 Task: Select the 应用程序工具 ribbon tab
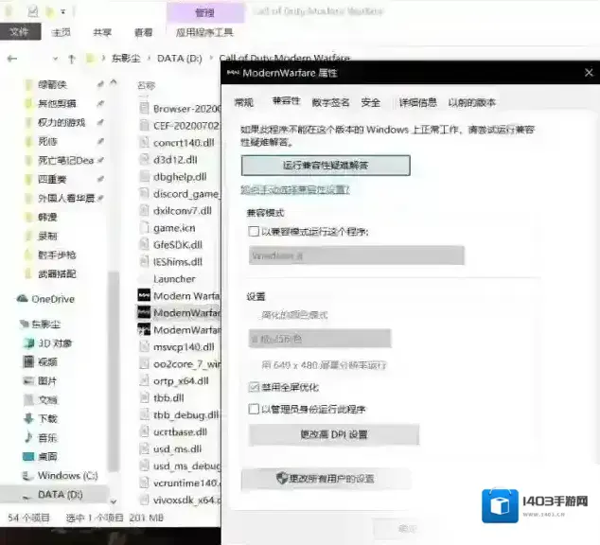click(x=204, y=32)
